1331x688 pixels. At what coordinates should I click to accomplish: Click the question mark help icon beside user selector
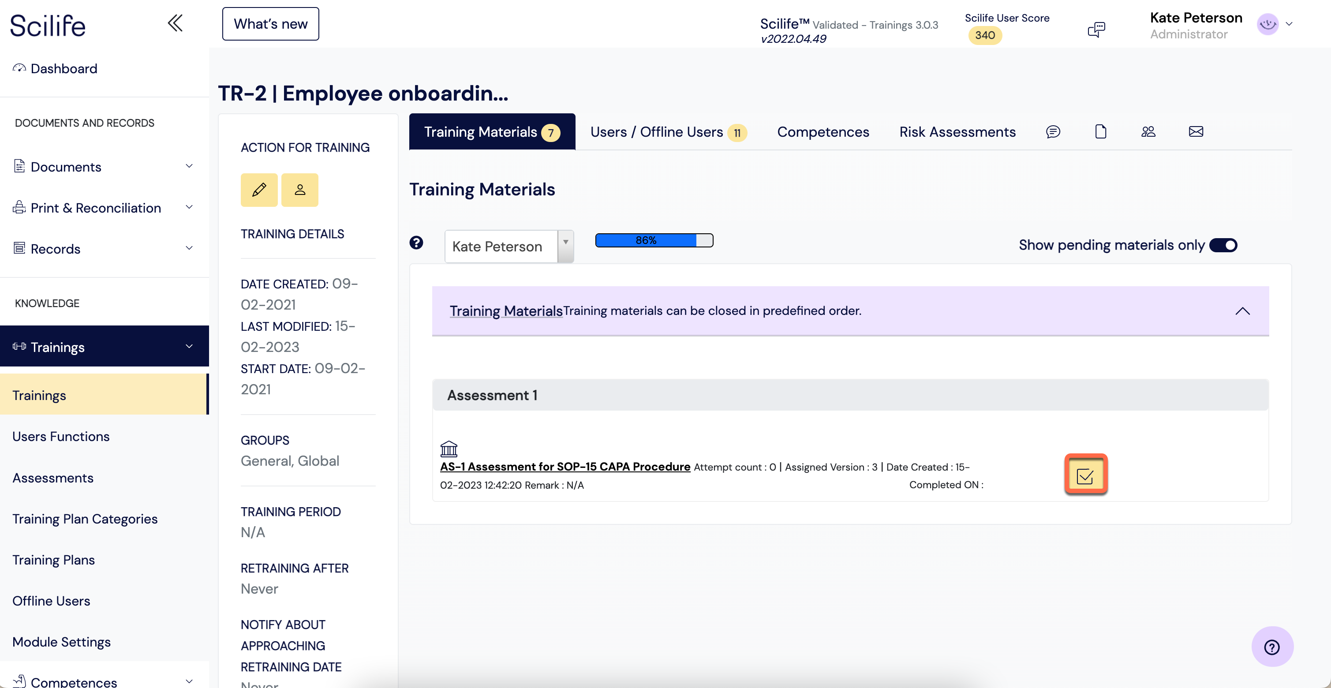416,242
